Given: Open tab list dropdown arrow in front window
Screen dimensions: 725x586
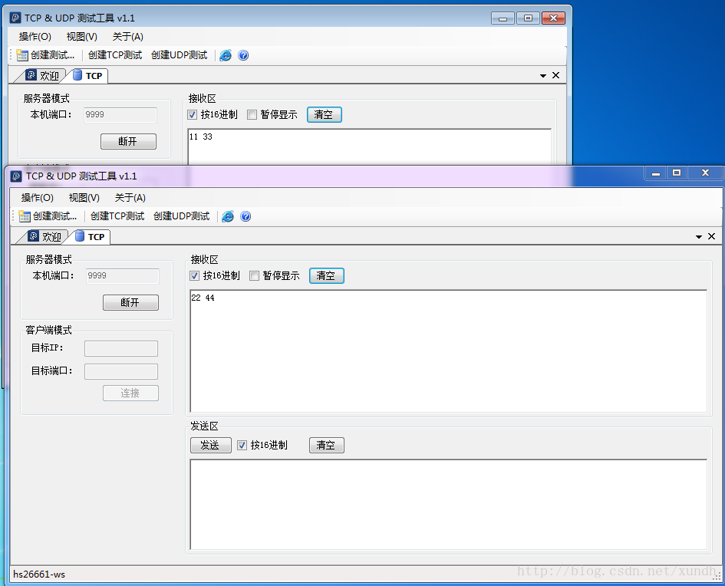Looking at the screenshot, I should (x=699, y=236).
